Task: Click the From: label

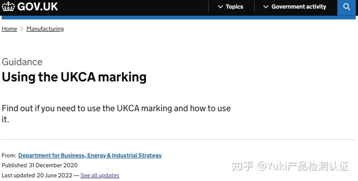Action: (x=9, y=156)
